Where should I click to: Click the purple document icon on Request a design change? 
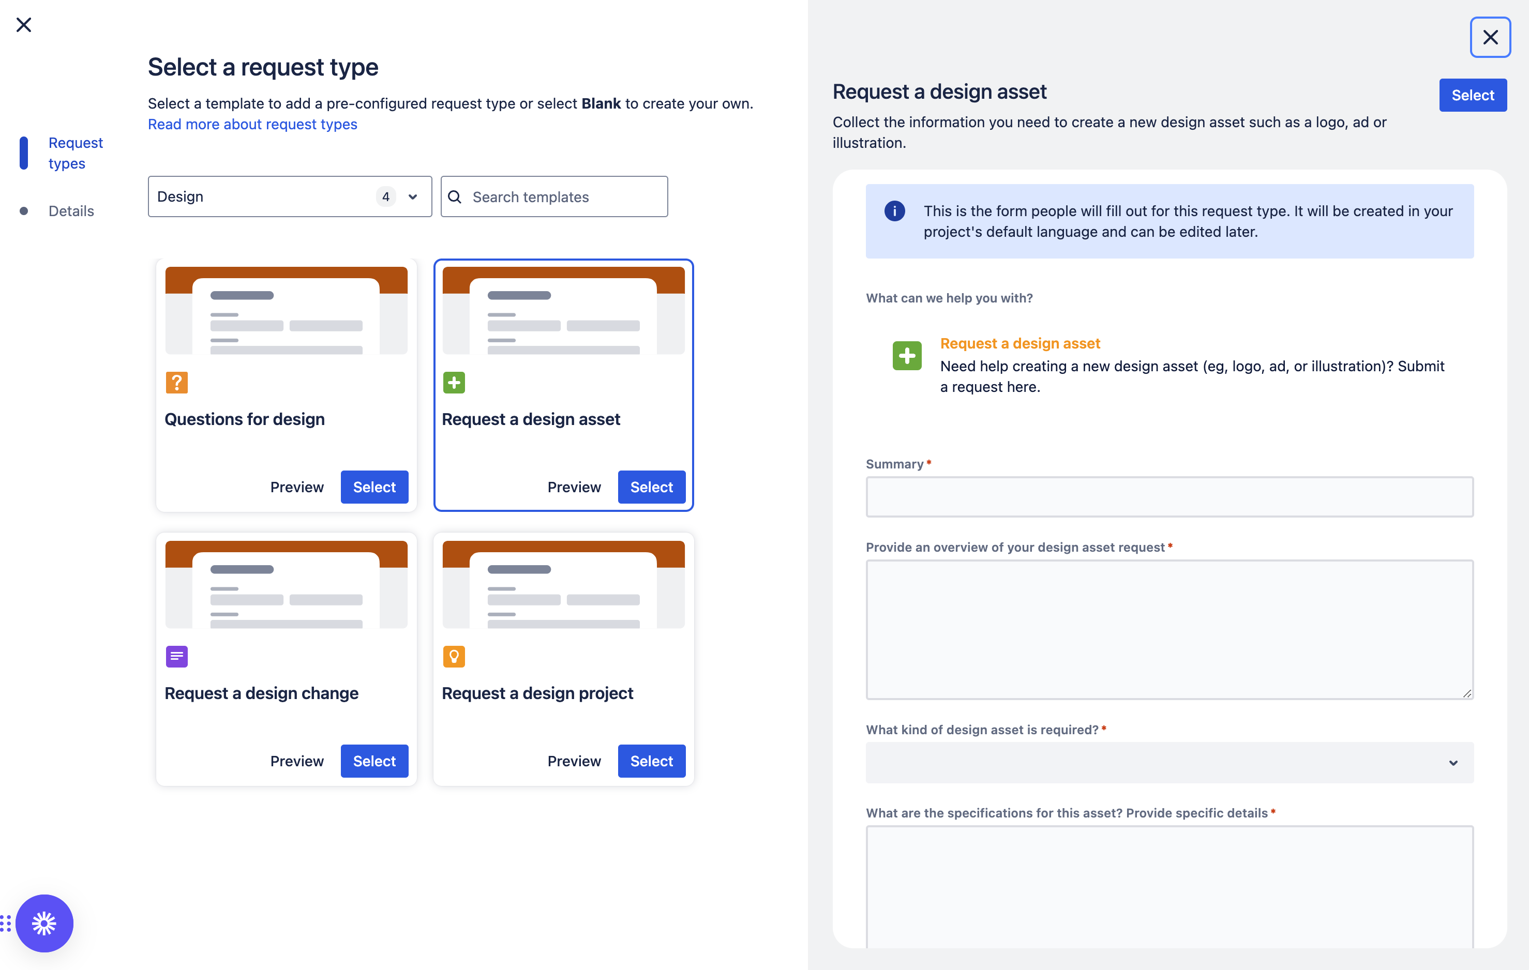click(x=176, y=656)
